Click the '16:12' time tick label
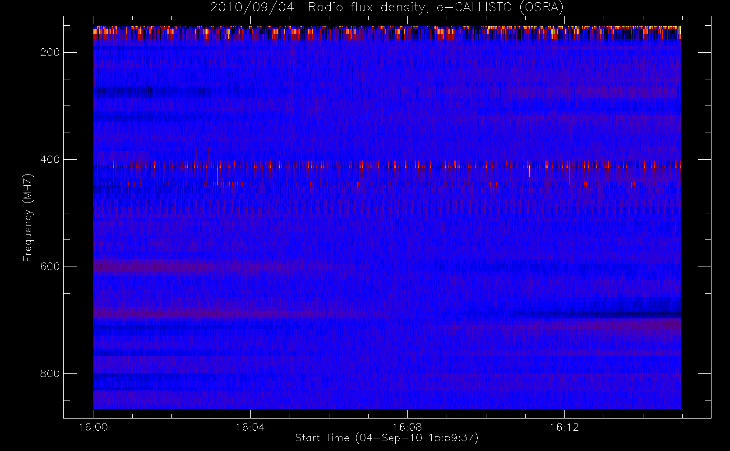This screenshot has width=730, height=451. tap(564, 427)
